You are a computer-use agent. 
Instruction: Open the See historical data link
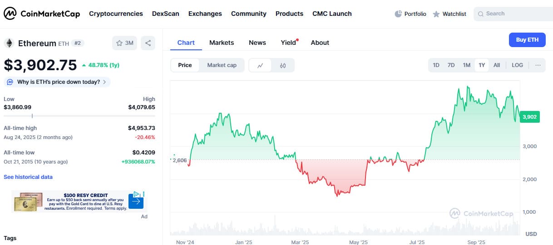click(28, 177)
